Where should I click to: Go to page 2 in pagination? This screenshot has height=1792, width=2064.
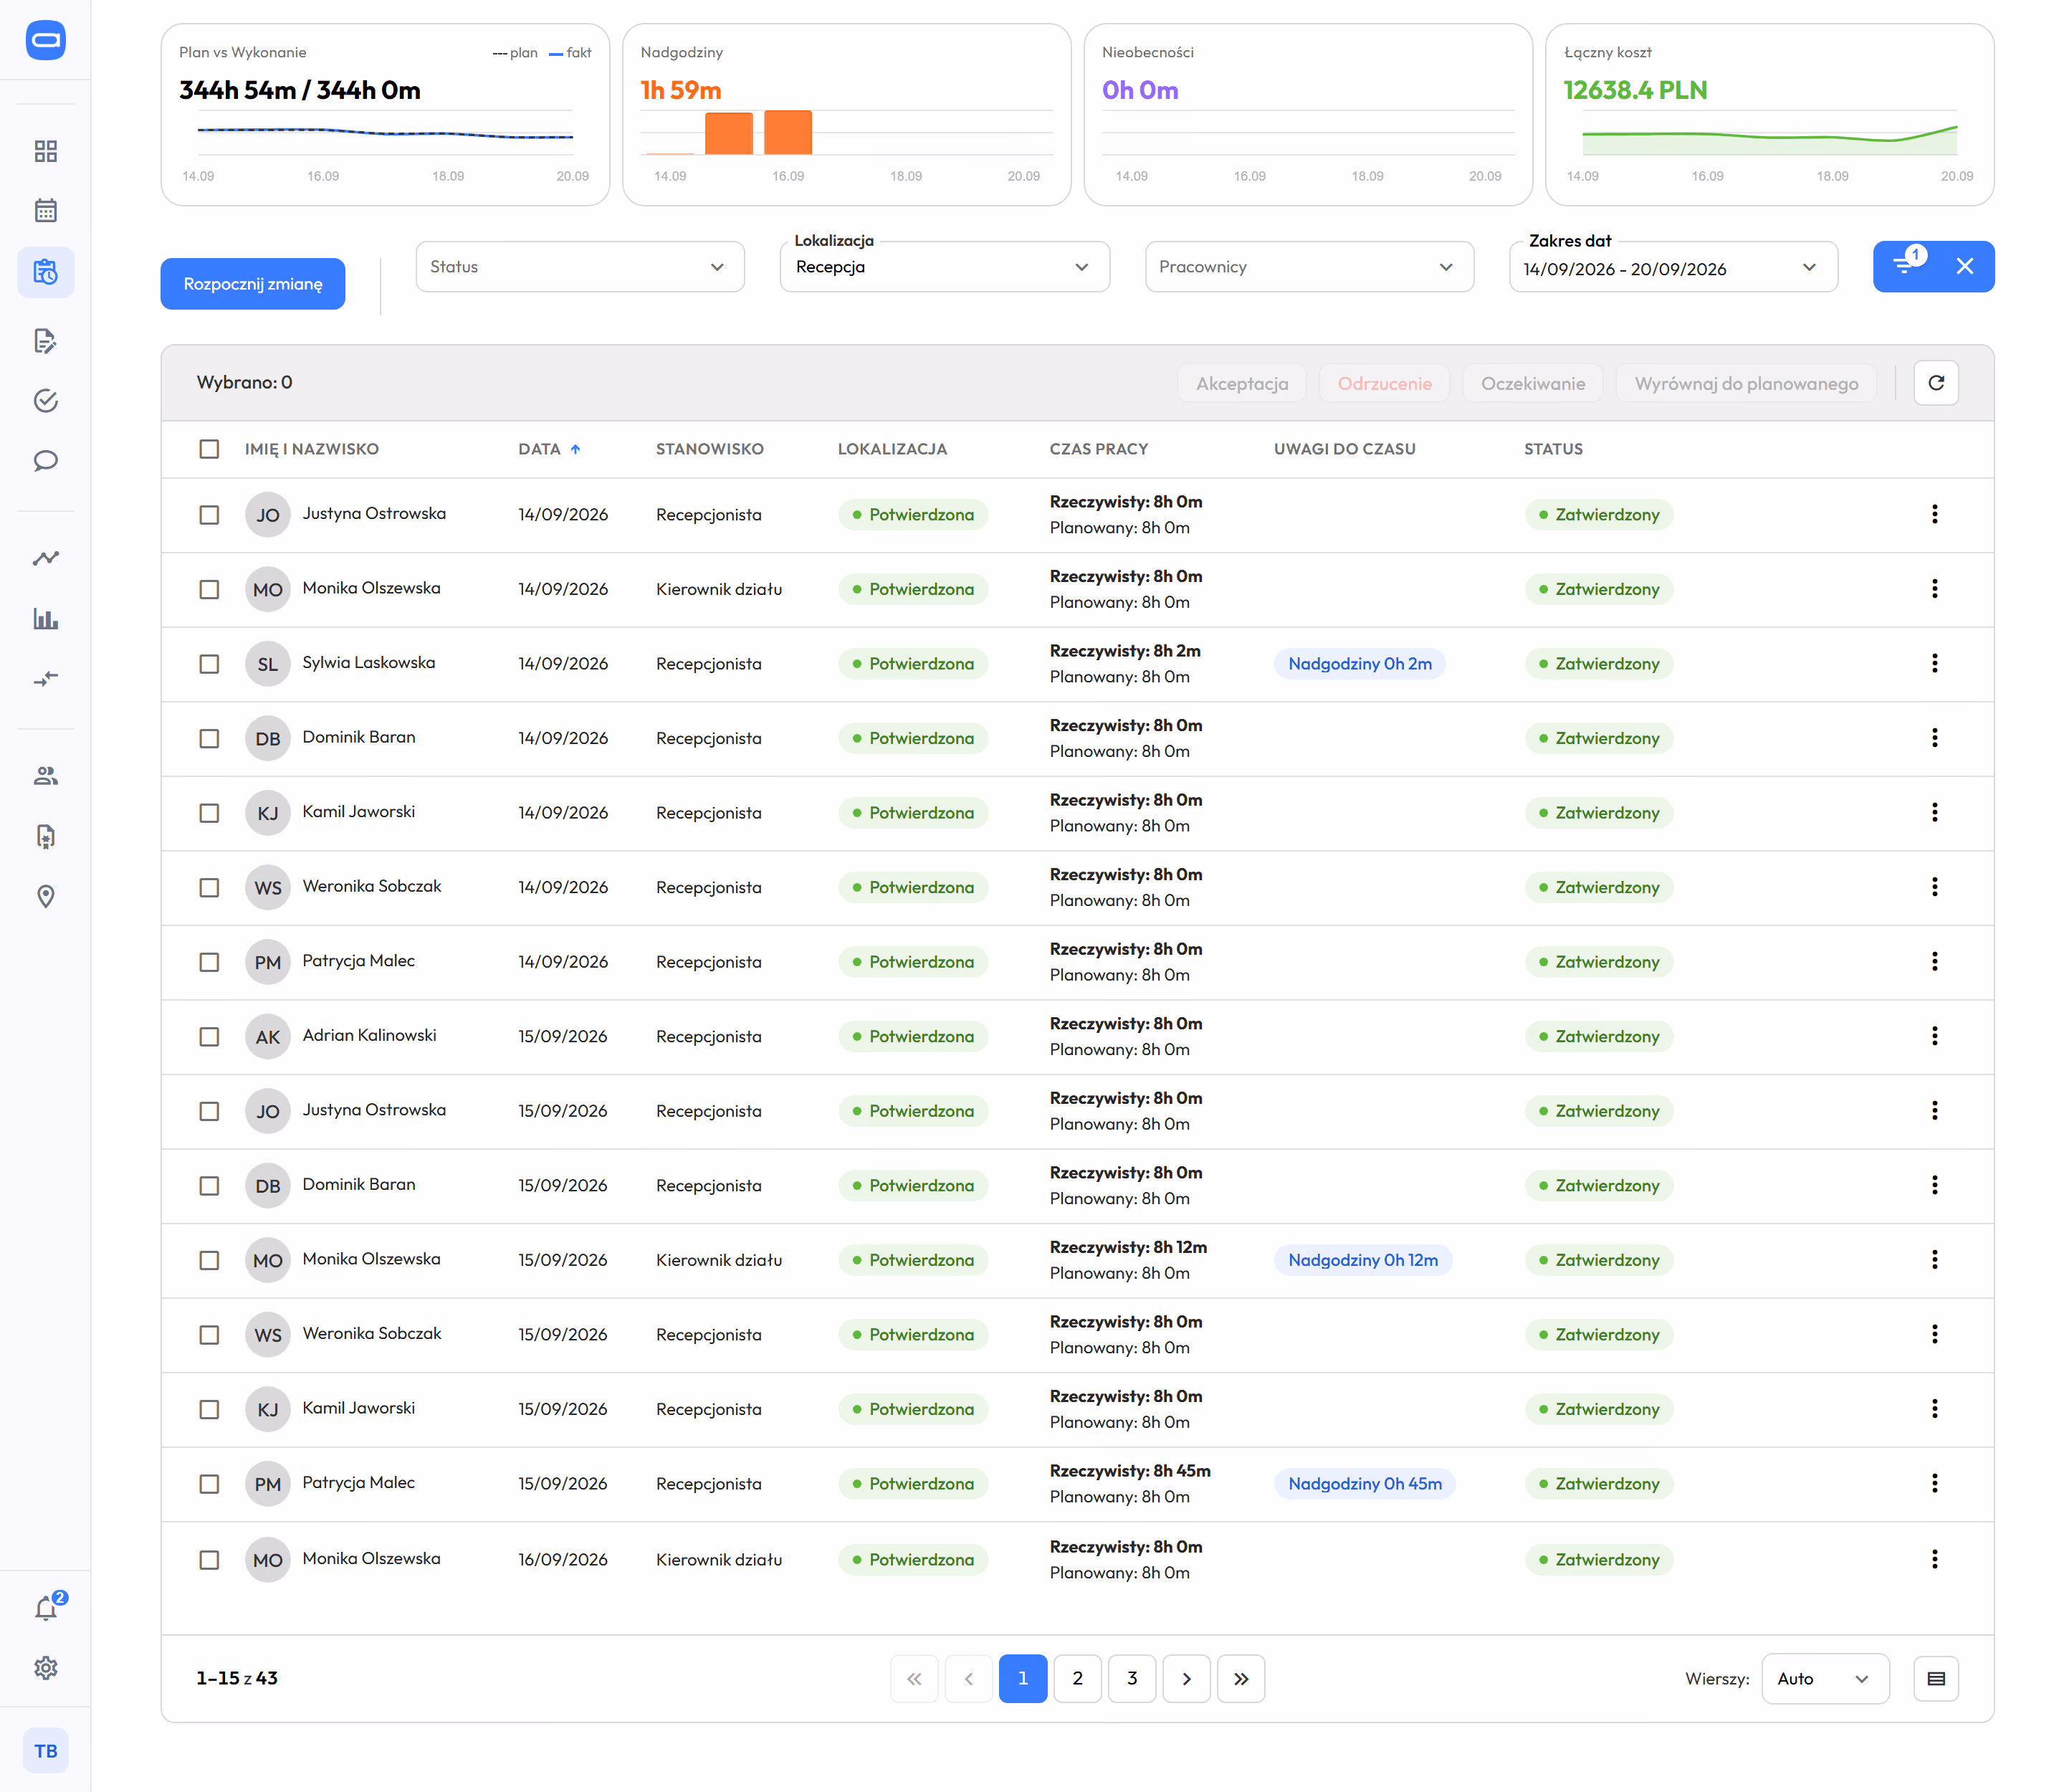(1077, 1679)
